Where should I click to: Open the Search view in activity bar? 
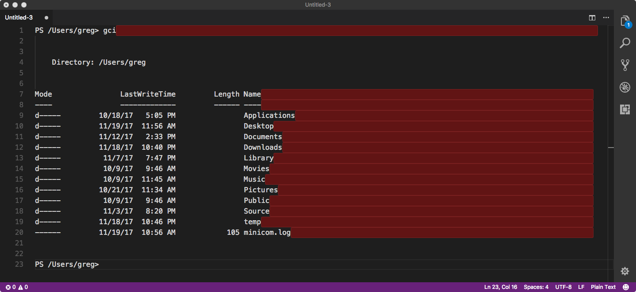(624, 43)
